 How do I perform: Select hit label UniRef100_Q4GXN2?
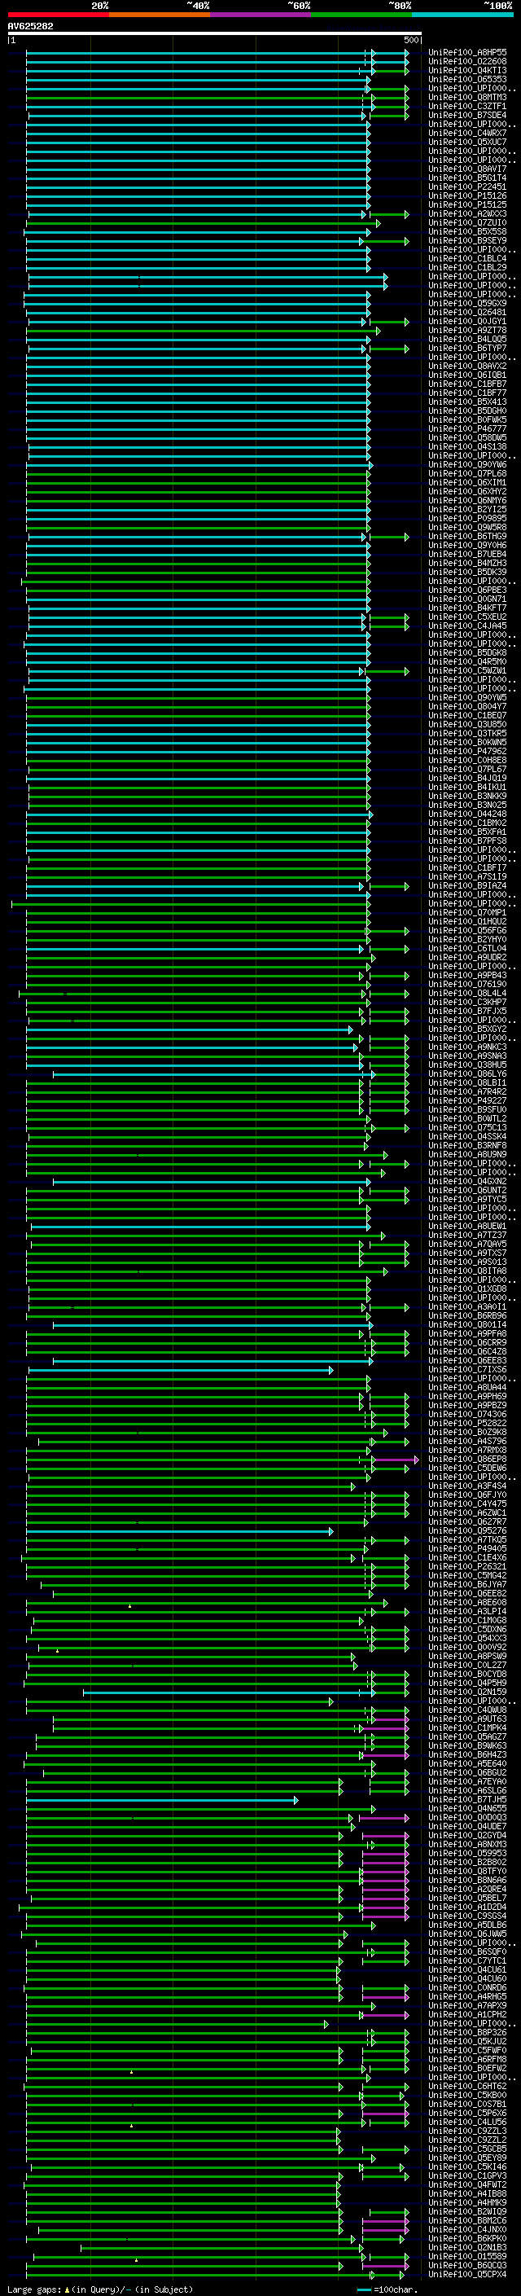coord(467,1181)
